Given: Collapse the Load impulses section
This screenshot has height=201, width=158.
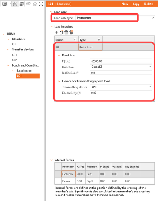Looking at the screenshot, I should pos(51,27).
